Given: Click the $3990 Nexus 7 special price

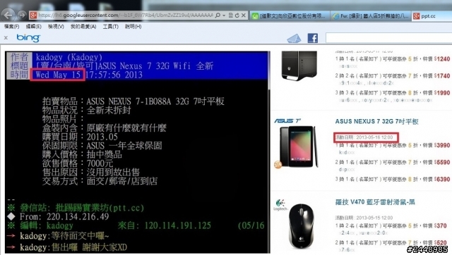Looking at the screenshot, I should [x=442, y=145].
